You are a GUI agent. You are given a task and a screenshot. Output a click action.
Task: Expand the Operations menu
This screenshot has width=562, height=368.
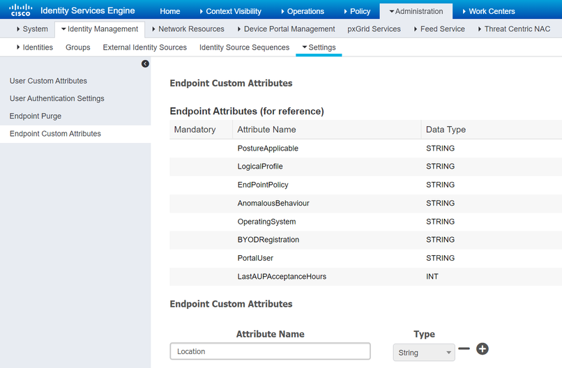[x=303, y=11]
